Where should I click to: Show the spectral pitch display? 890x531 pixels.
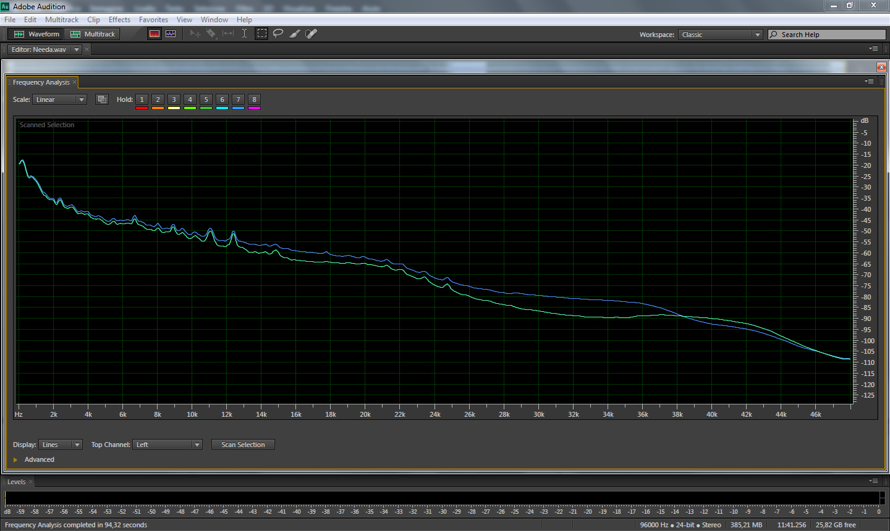[171, 34]
